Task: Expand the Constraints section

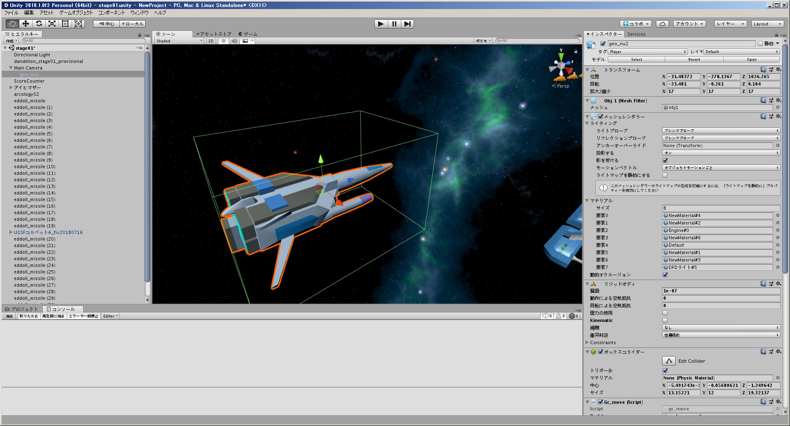Action: (x=588, y=343)
